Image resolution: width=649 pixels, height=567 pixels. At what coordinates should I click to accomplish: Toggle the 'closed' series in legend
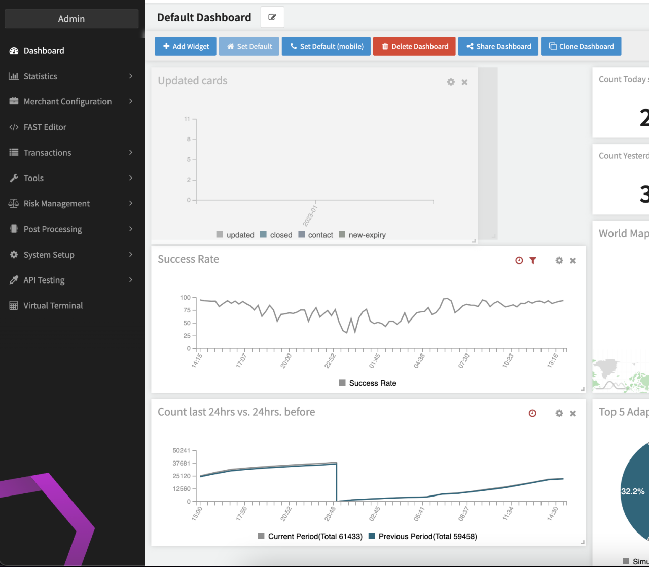(276, 235)
